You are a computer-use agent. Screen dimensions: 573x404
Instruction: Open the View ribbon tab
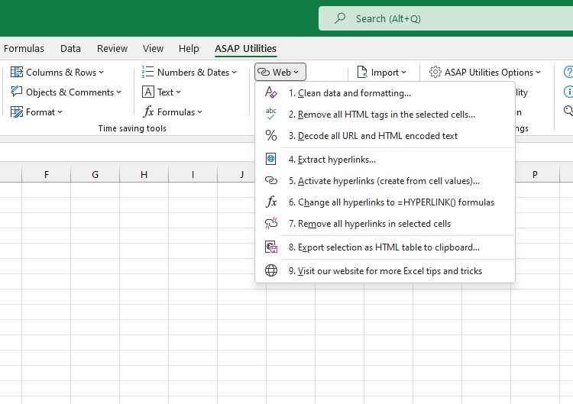pos(153,49)
